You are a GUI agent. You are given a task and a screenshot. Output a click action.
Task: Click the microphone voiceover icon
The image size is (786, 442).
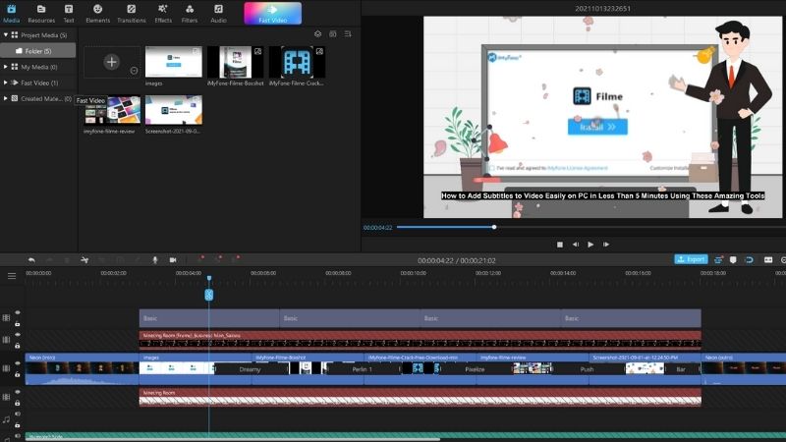point(155,260)
